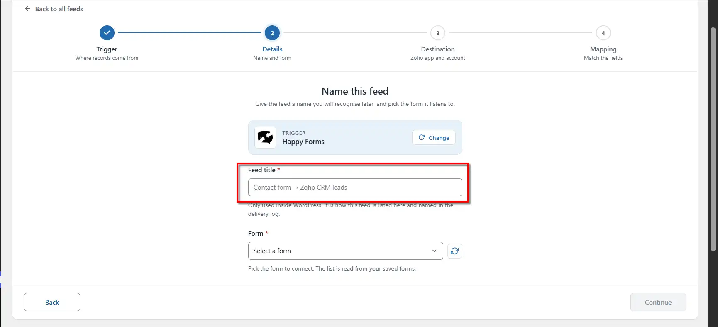Click the 'Zoho app and account' subtitle
Viewport: 718px width, 327px height.
[x=438, y=58]
